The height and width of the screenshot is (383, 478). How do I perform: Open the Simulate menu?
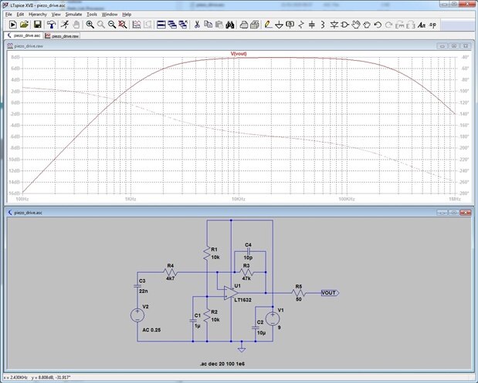(x=73, y=14)
